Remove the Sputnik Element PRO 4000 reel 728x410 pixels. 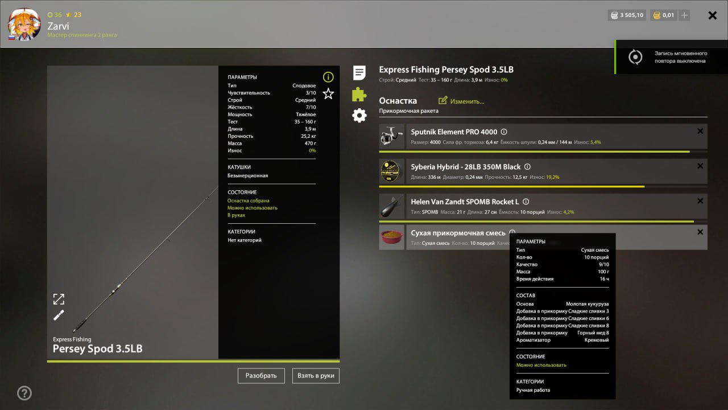[x=700, y=132]
